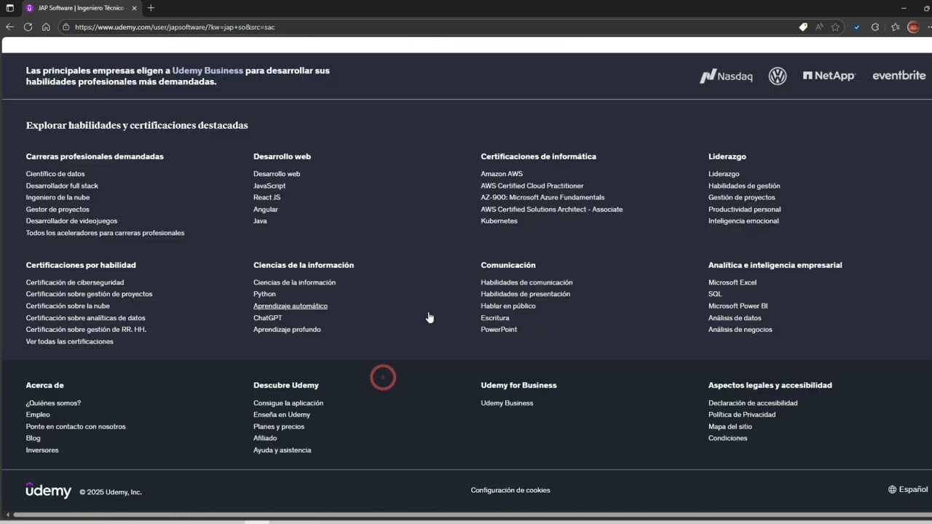Open Gestor de proyectos link
Viewport: 932px width, 524px height.
(58, 210)
